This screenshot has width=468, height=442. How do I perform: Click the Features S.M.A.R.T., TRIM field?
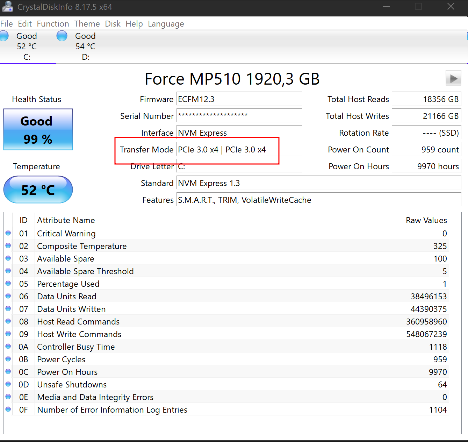[x=319, y=200]
